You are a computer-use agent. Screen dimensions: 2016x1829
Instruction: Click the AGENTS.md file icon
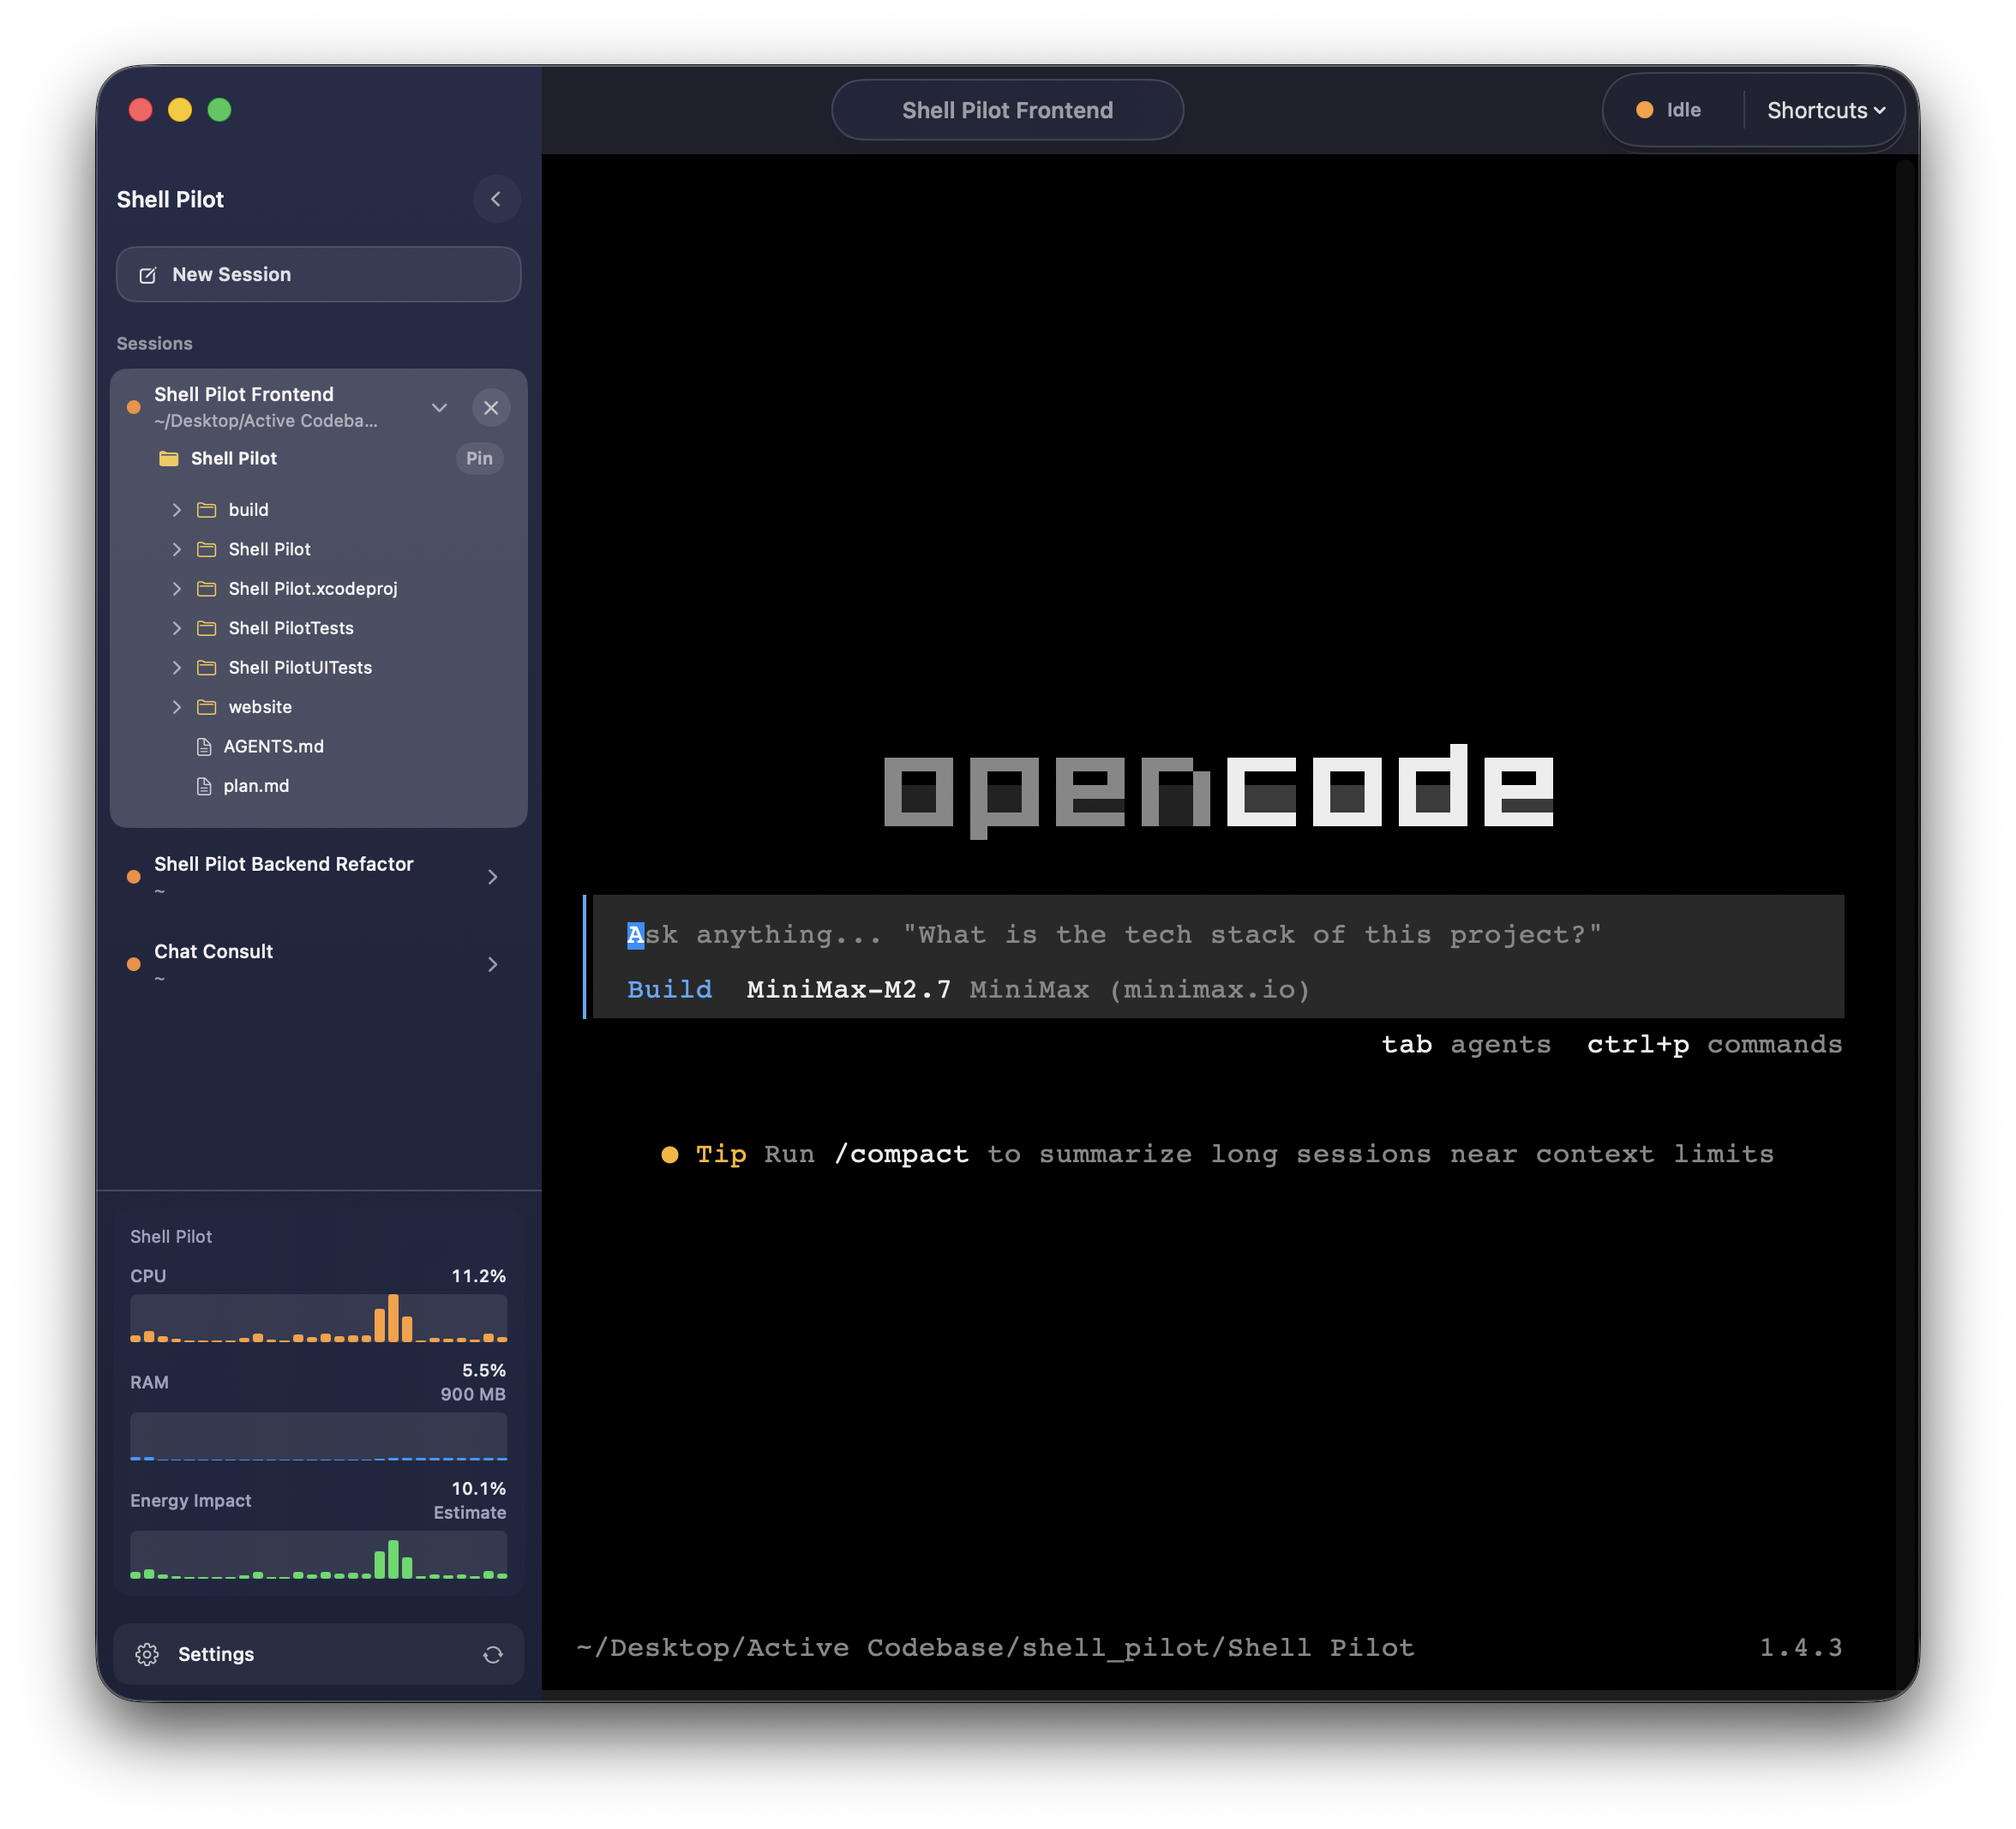204,747
